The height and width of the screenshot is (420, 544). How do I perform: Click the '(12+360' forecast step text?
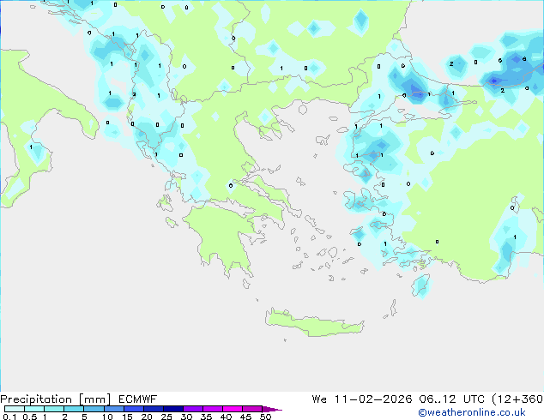[517, 399]
